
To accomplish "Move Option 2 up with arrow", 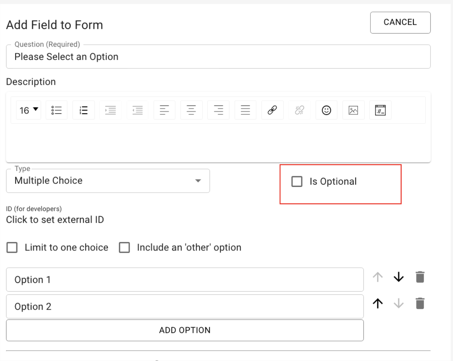I will point(377,304).
